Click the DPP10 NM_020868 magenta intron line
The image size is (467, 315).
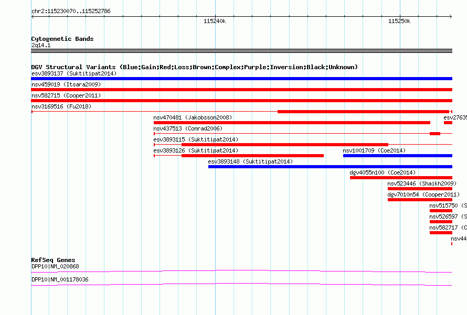coord(241,271)
